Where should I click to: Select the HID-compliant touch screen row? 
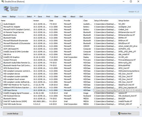click(x=14, y=79)
